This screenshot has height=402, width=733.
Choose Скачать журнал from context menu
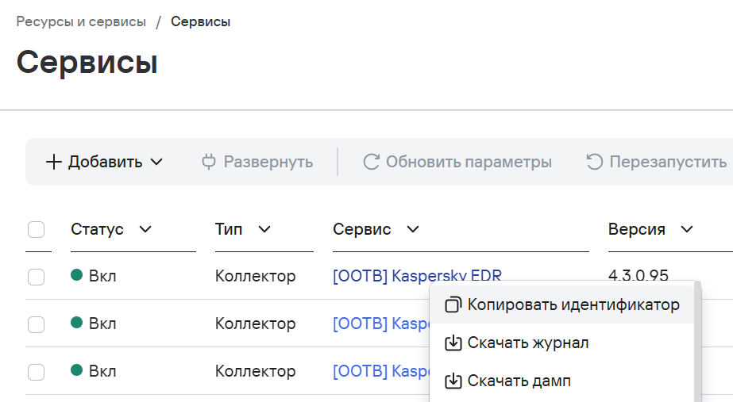point(527,343)
